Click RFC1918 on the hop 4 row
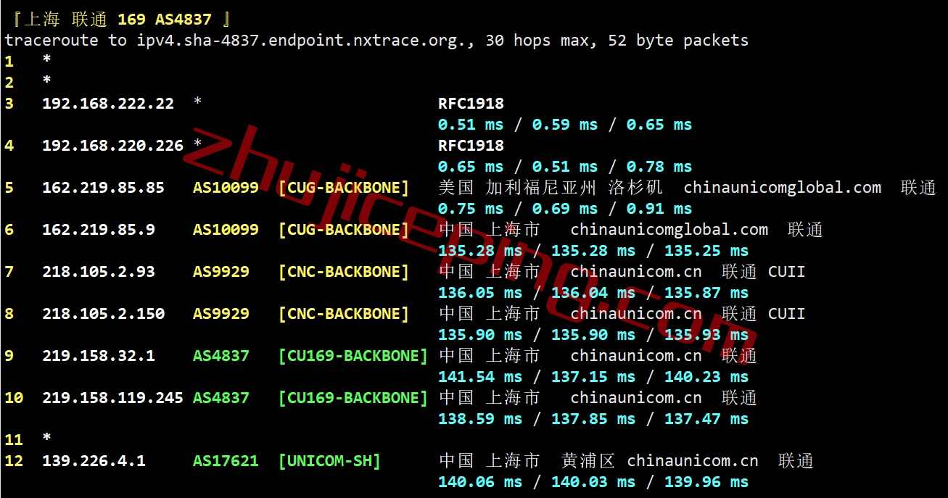The image size is (948, 498). (471, 146)
